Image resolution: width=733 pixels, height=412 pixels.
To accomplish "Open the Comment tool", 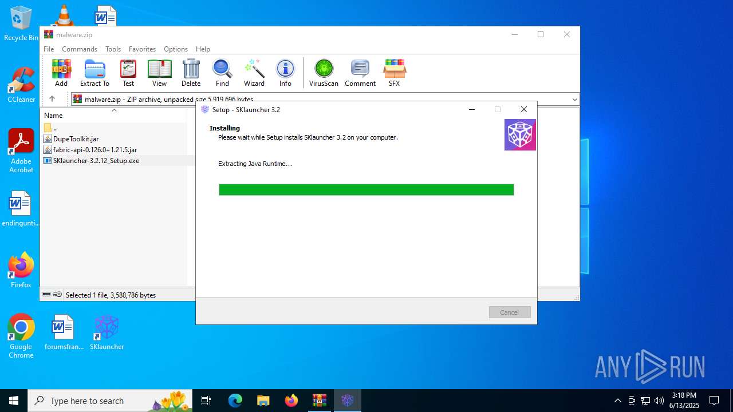I will (x=360, y=73).
